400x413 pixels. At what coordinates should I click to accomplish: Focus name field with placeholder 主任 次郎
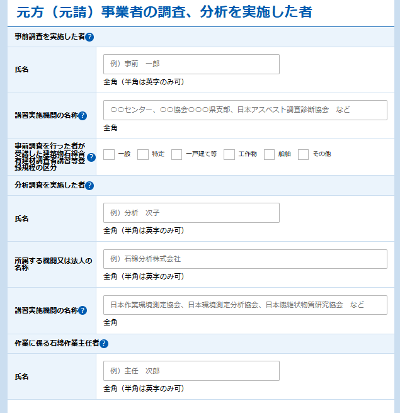[x=191, y=371]
